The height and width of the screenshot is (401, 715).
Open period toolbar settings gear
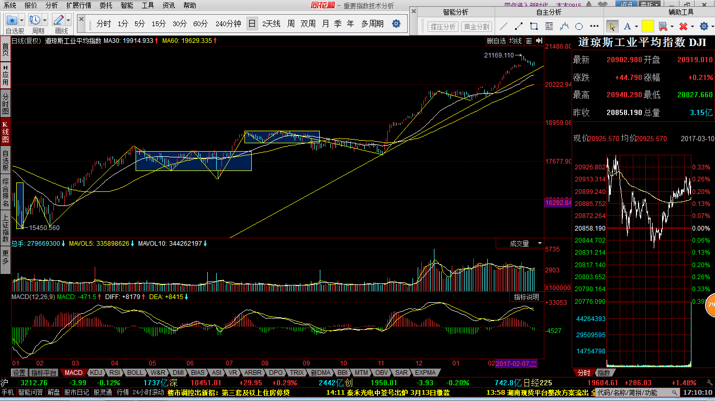tap(396, 24)
